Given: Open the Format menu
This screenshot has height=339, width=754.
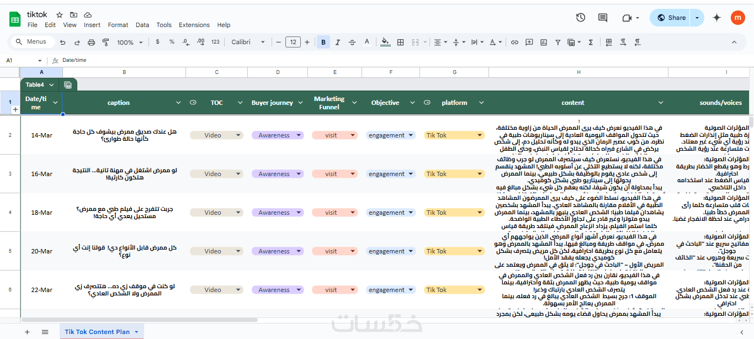Looking at the screenshot, I should (118, 25).
